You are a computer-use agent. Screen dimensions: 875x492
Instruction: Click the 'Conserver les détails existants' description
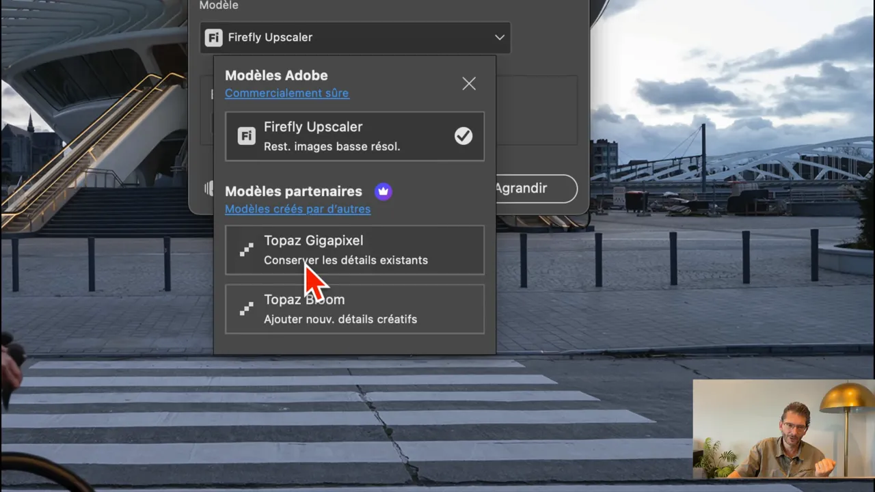(346, 260)
